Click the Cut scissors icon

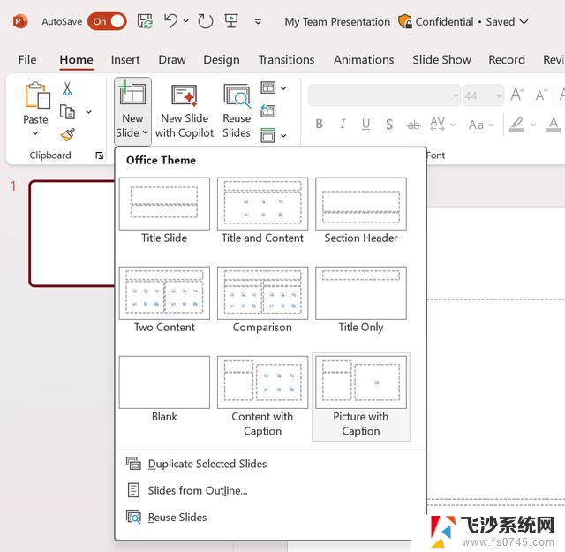click(67, 88)
